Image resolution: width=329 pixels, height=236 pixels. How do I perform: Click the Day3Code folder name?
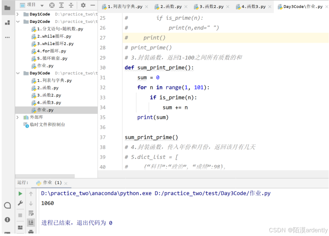40,73
